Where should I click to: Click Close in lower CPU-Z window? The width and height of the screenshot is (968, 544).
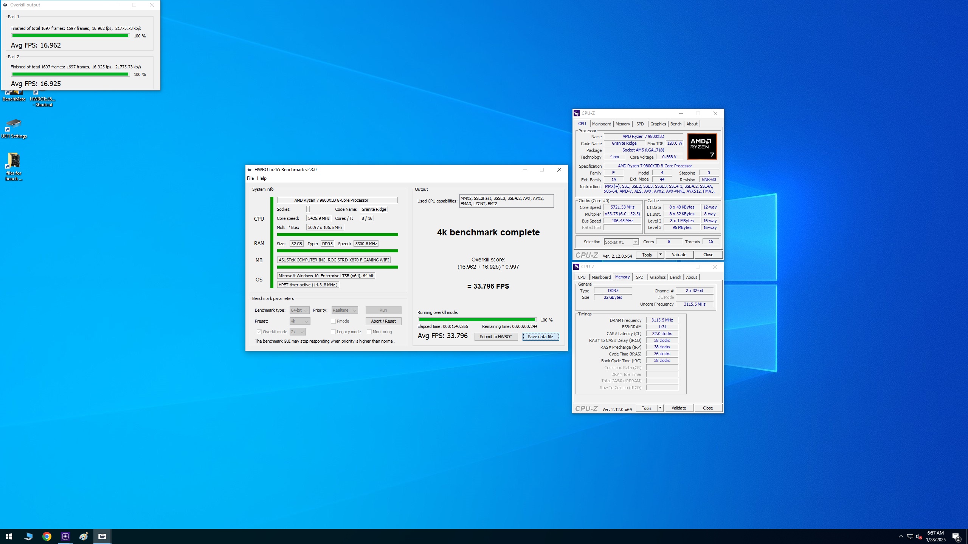click(707, 408)
